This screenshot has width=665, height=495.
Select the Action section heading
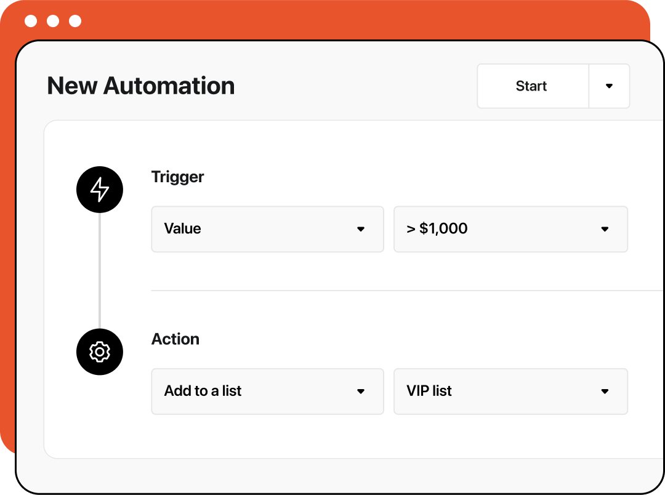point(175,339)
